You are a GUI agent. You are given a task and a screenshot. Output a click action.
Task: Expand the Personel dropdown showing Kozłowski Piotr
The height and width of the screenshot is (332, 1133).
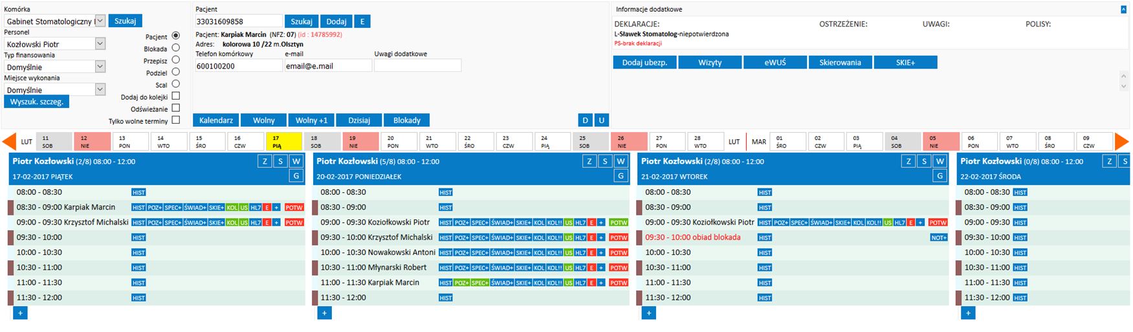[100, 44]
